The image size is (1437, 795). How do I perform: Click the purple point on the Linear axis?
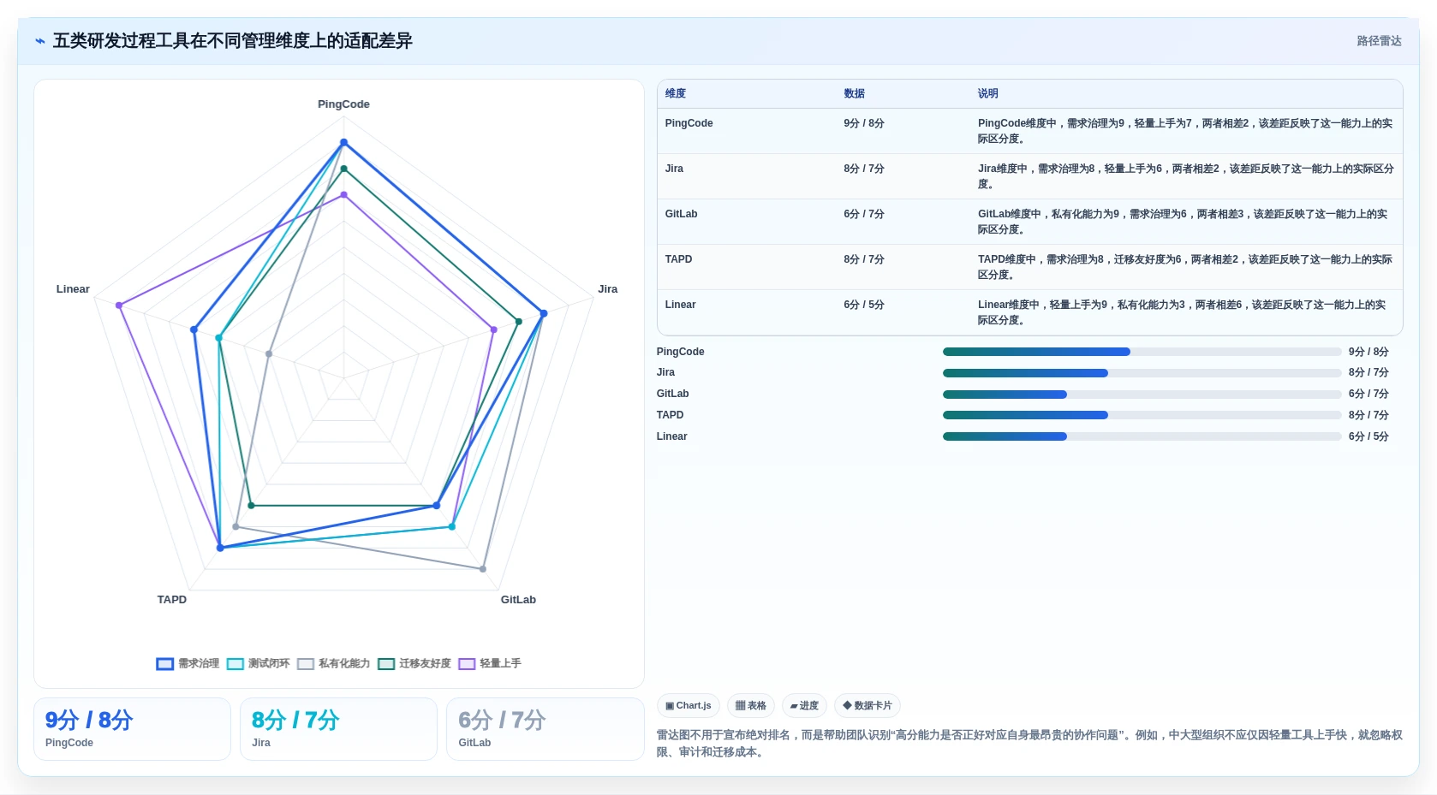click(x=119, y=306)
